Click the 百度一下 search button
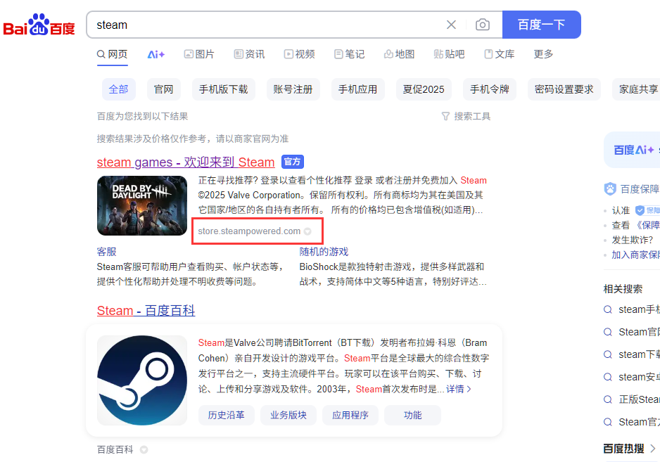The image size is (660, 462). coord(541,25)
